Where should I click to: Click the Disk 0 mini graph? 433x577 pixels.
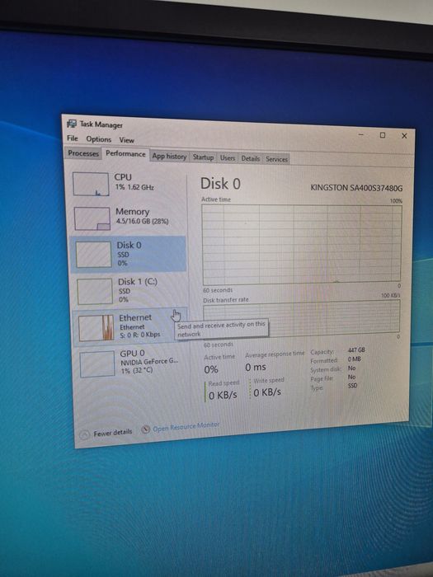(93, 254)
